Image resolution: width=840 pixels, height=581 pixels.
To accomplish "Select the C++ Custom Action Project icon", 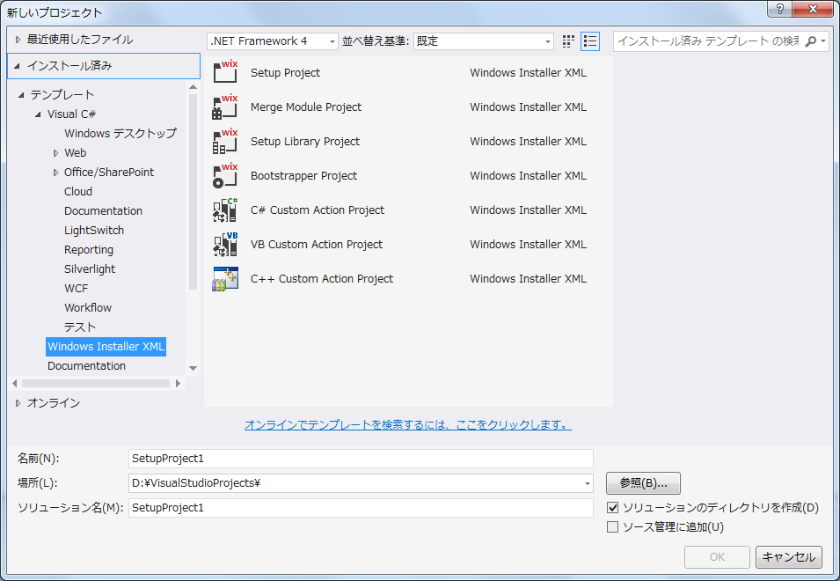I will [x=225, y=279].
